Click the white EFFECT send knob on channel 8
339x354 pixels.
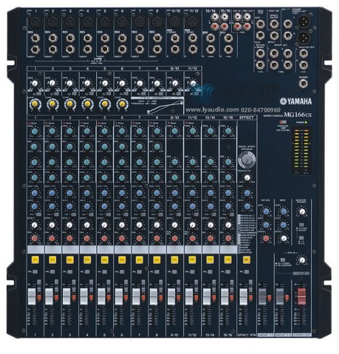coord(157,225)
